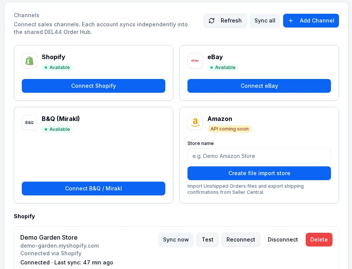
Task: Sync now for Demo Garden Store
Action: 176,240
